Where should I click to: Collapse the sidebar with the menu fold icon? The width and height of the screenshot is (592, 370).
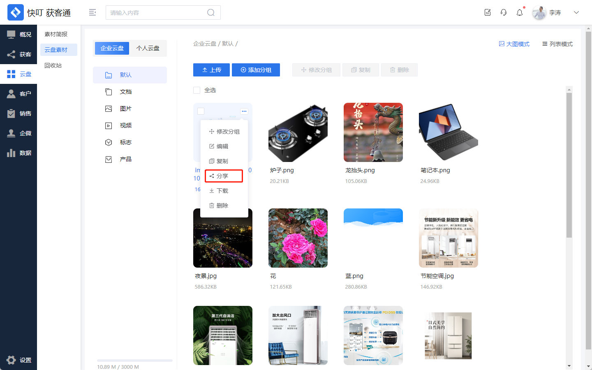tap(92, 12)
